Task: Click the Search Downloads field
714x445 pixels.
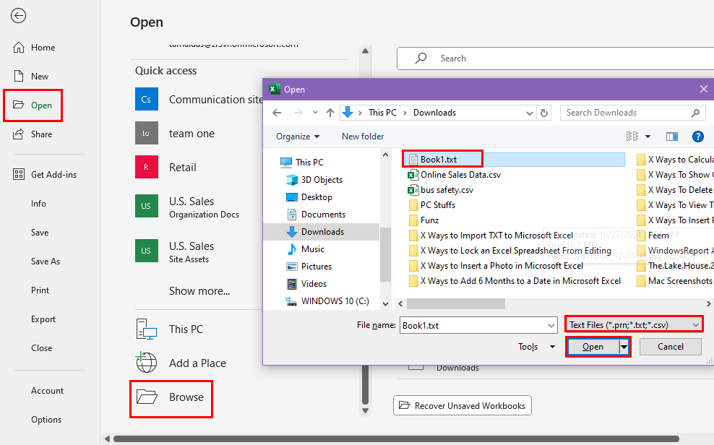Action: tap(632, 113)
